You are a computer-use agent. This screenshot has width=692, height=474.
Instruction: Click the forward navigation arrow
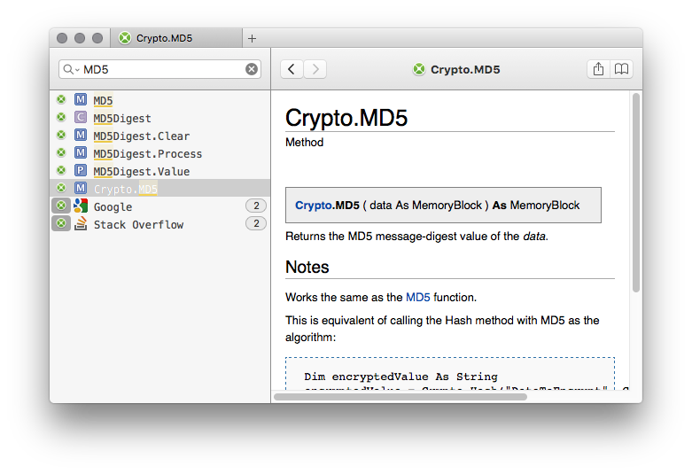(x=315, y=69)
